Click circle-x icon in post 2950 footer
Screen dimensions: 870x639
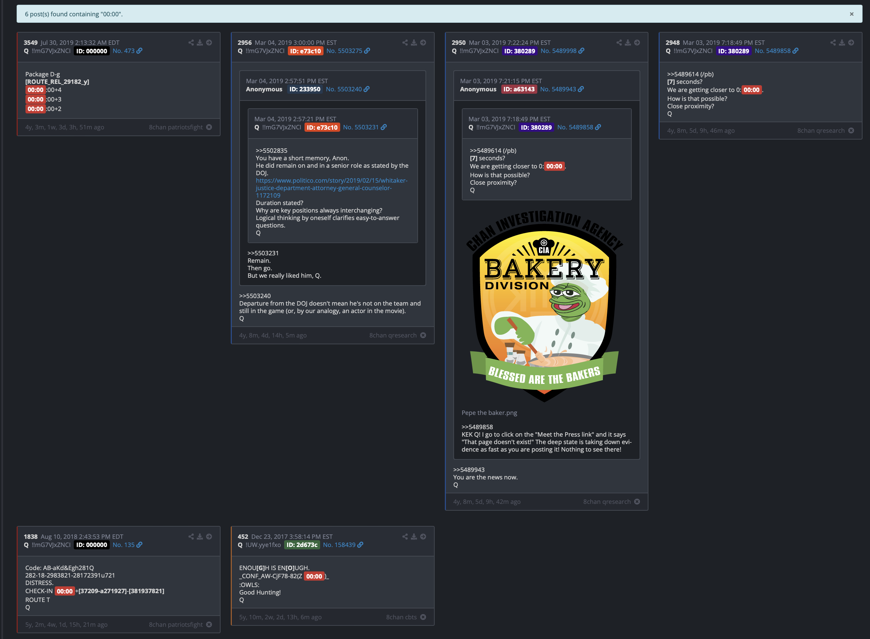637,501
